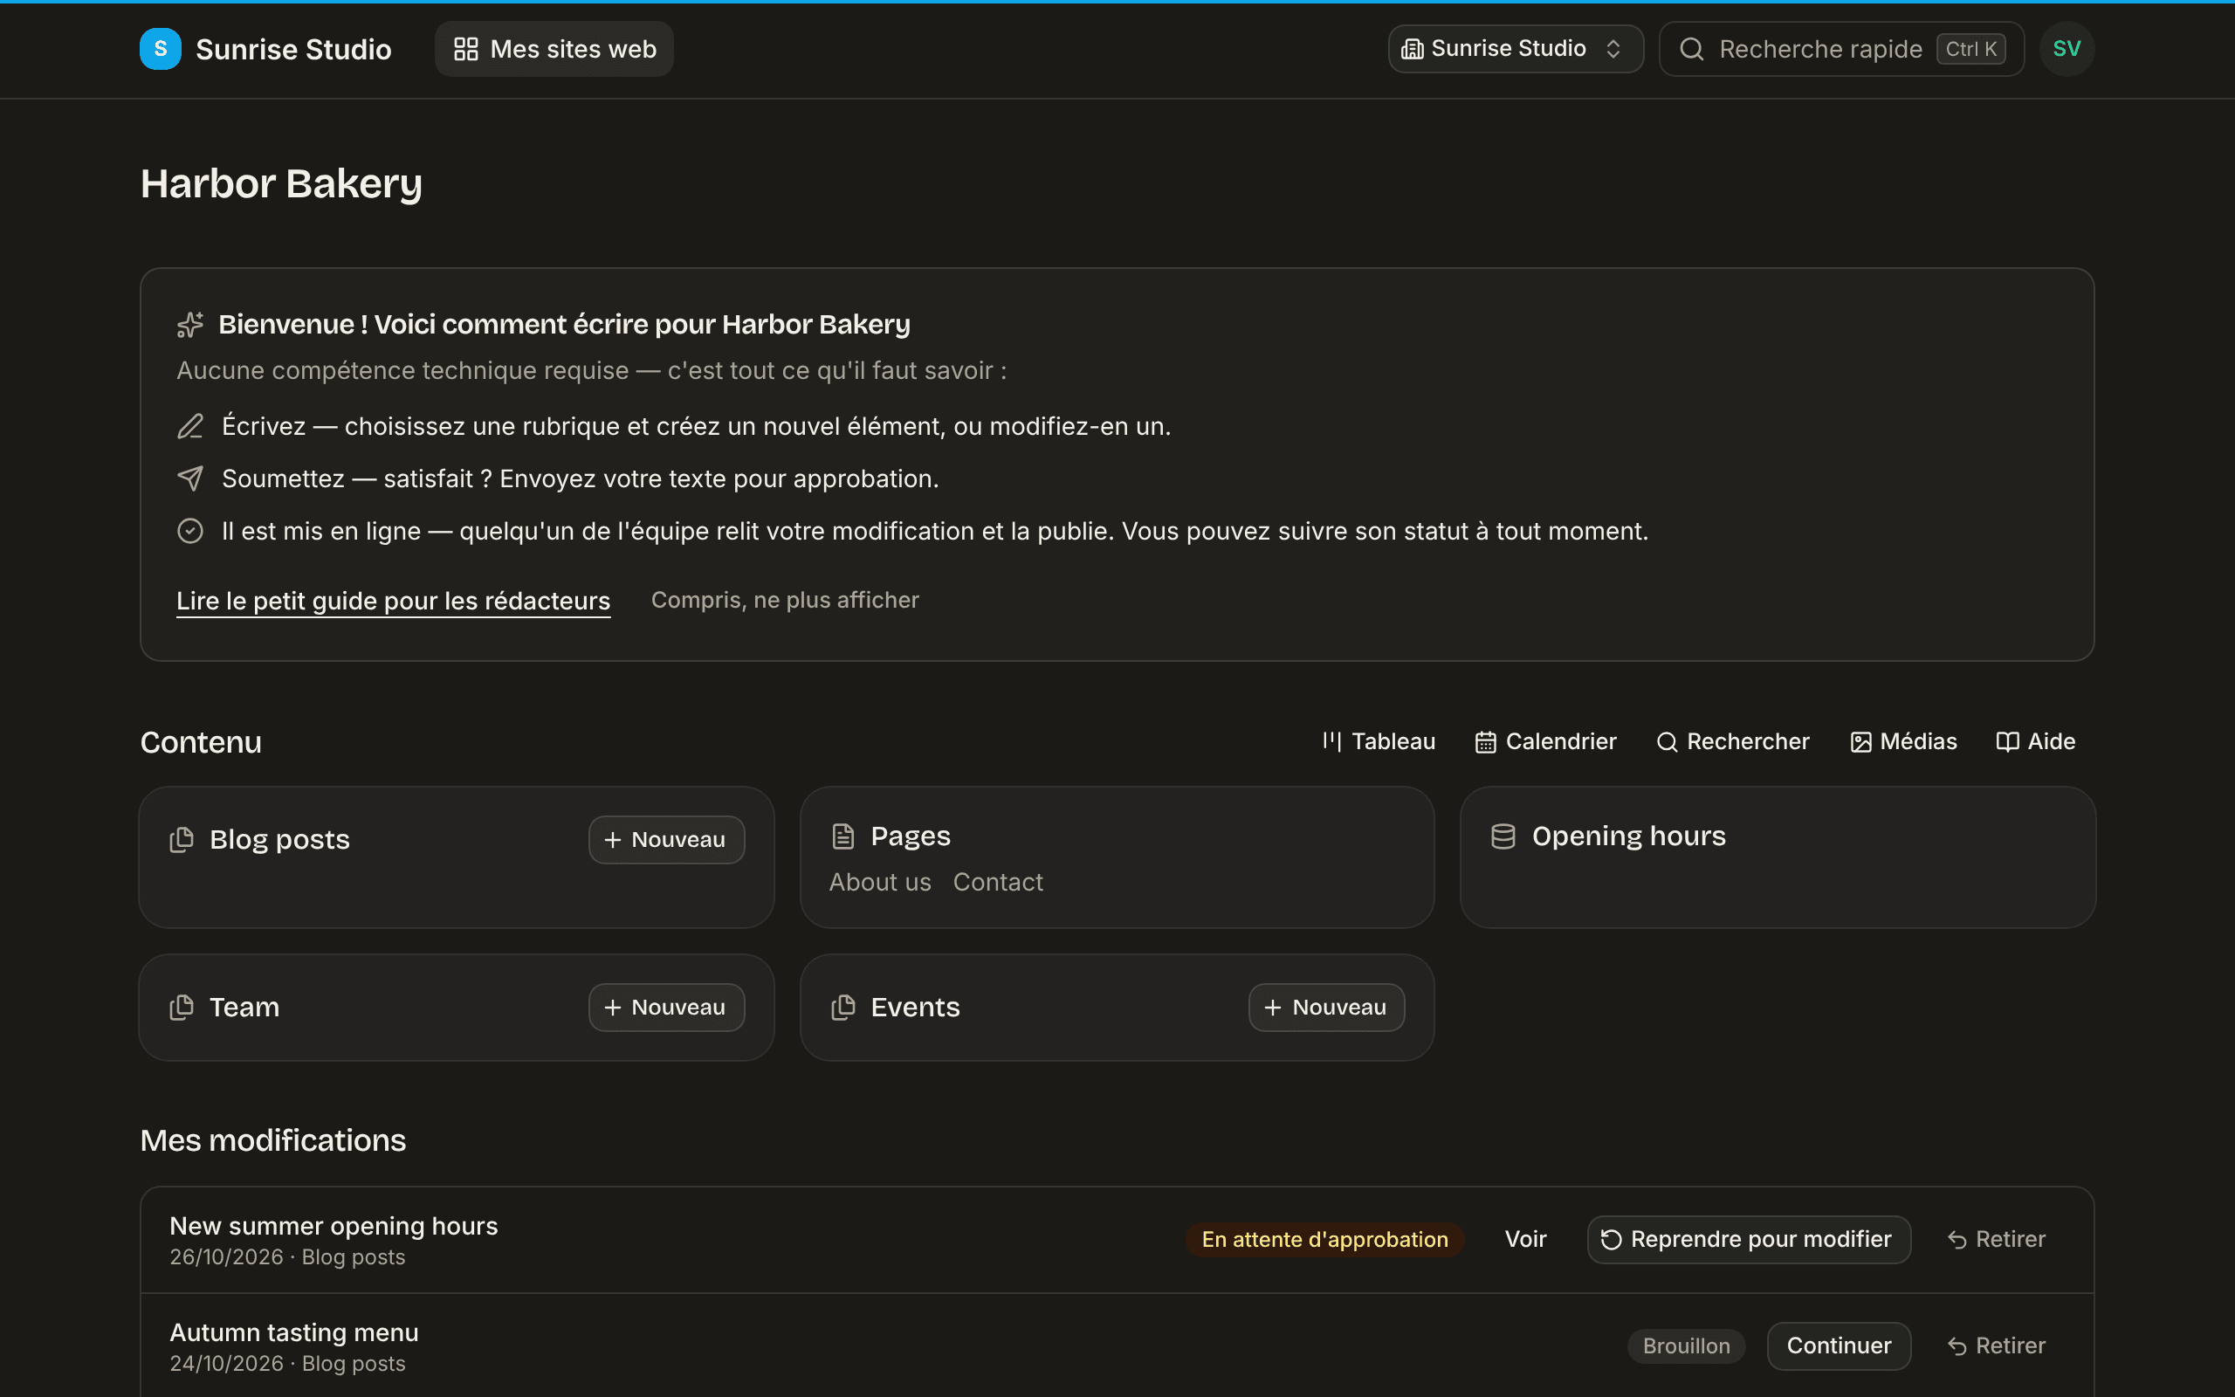Open the Aide help section

[x=2036, y=741]
